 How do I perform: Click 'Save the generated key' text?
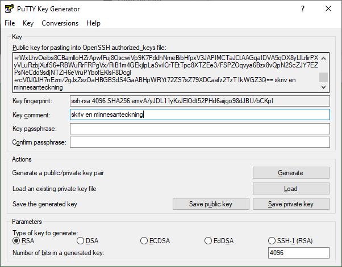pos(45,204)
